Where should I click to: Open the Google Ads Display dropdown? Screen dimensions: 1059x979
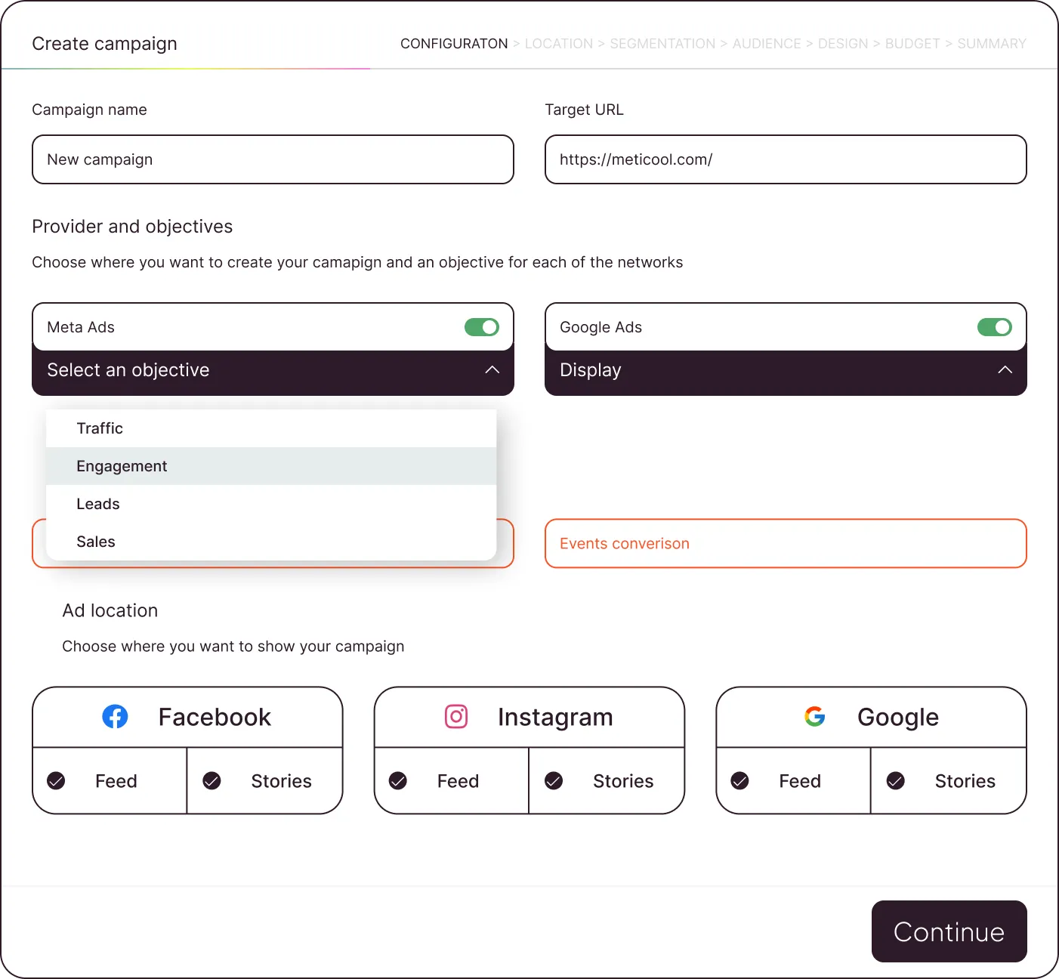1005,370
